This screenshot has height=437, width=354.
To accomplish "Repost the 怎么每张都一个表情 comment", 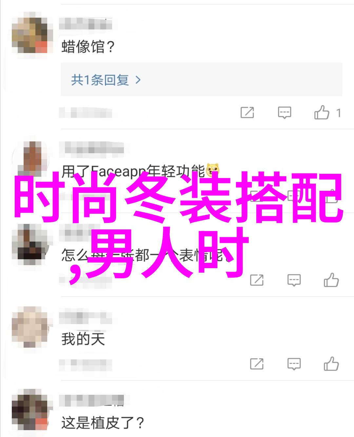I will [x=257, y=280].
